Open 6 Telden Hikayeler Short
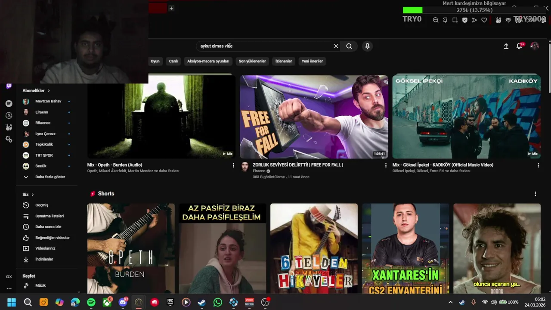Image resolution: width=551 pixels, height=310 pixels. (314, 248)
